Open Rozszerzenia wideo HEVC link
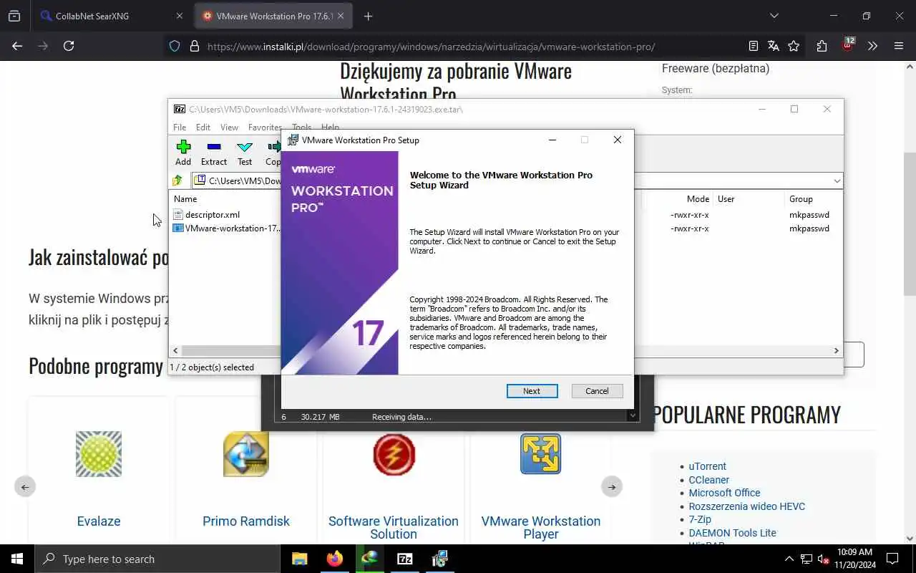This screenshot has width=916, height=573. (747, 506)
